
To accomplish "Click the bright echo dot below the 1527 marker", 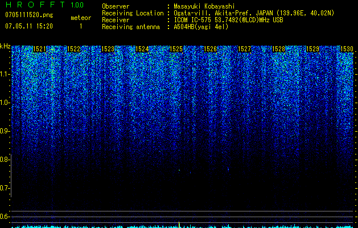I will 228,169.
